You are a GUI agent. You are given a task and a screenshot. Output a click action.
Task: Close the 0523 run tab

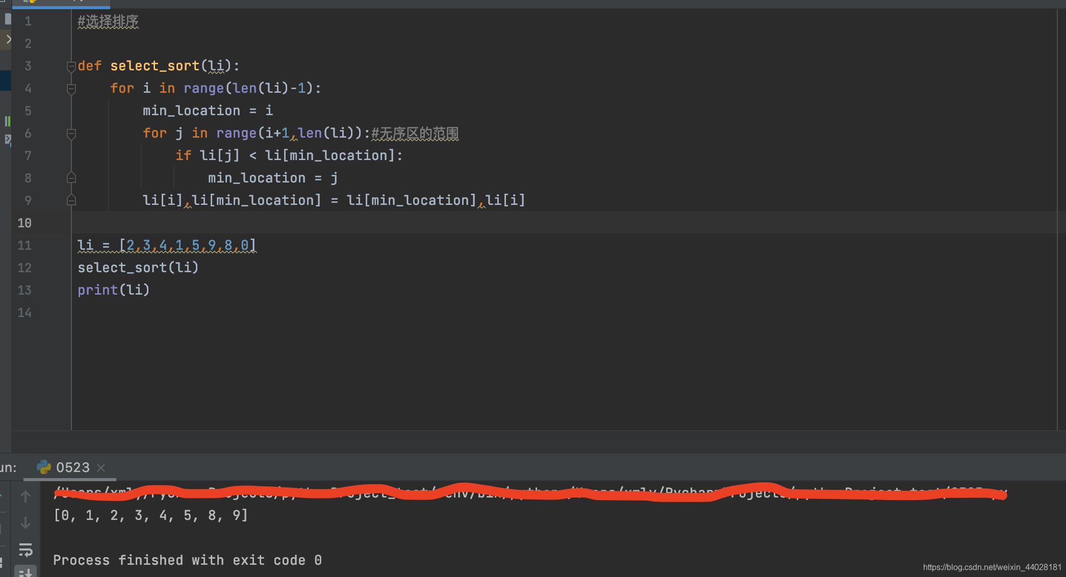coord(101,468)
